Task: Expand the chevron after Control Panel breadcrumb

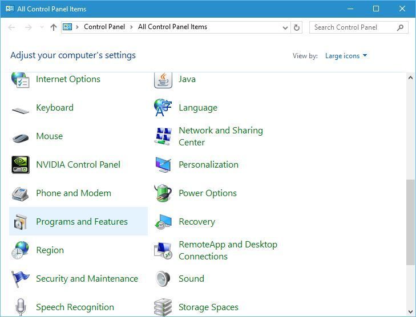Action: (x=131, y=27)
